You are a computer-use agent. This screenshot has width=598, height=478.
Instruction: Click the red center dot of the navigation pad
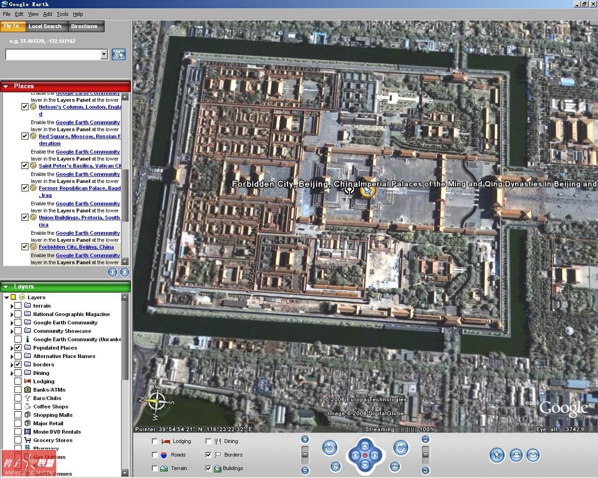[365, 456]
